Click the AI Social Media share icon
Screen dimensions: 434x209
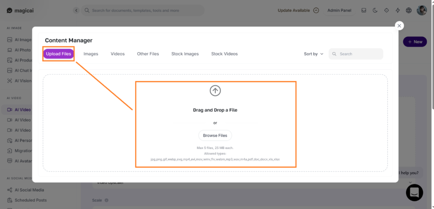[10, 190]
